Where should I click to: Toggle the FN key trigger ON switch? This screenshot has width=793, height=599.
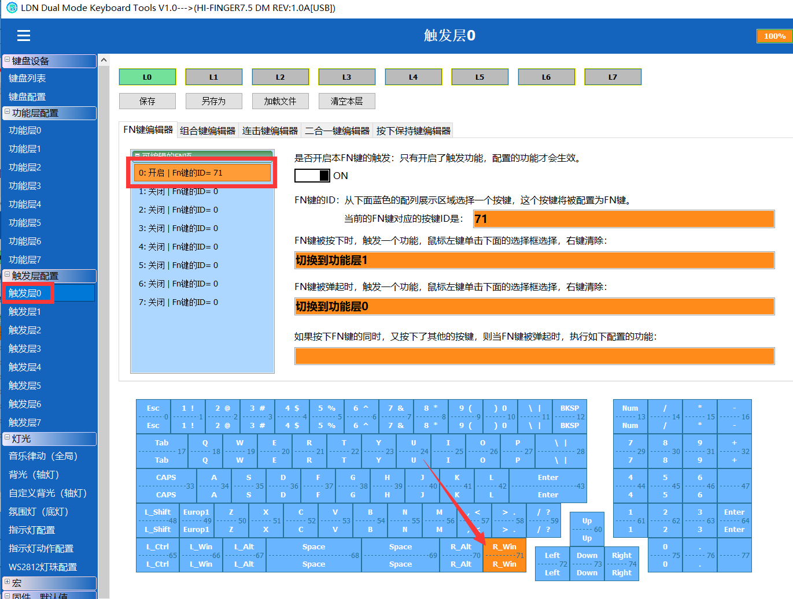pyautogui.click(x=312, y=176)
